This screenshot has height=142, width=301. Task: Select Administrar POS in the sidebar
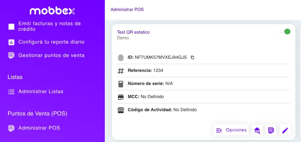(39, 128)
